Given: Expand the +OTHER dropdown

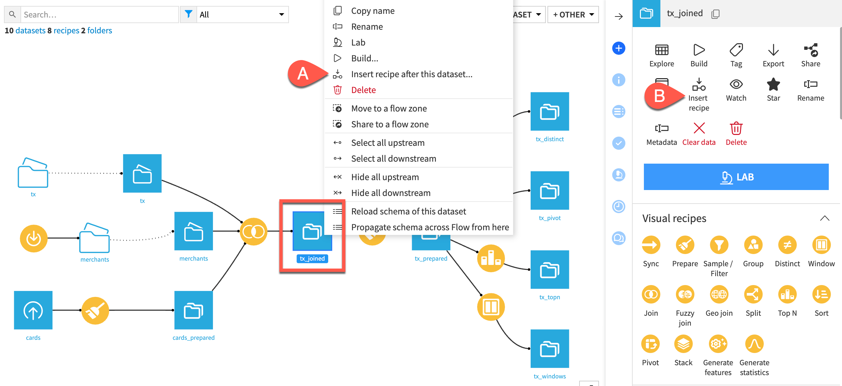Looking at the screenshot, I should coord(573,14).
